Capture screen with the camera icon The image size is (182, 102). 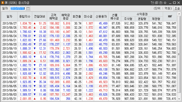161,3
